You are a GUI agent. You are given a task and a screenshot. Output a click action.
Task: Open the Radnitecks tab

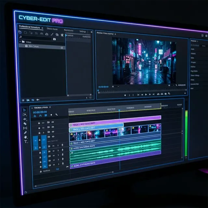point(69,30)
